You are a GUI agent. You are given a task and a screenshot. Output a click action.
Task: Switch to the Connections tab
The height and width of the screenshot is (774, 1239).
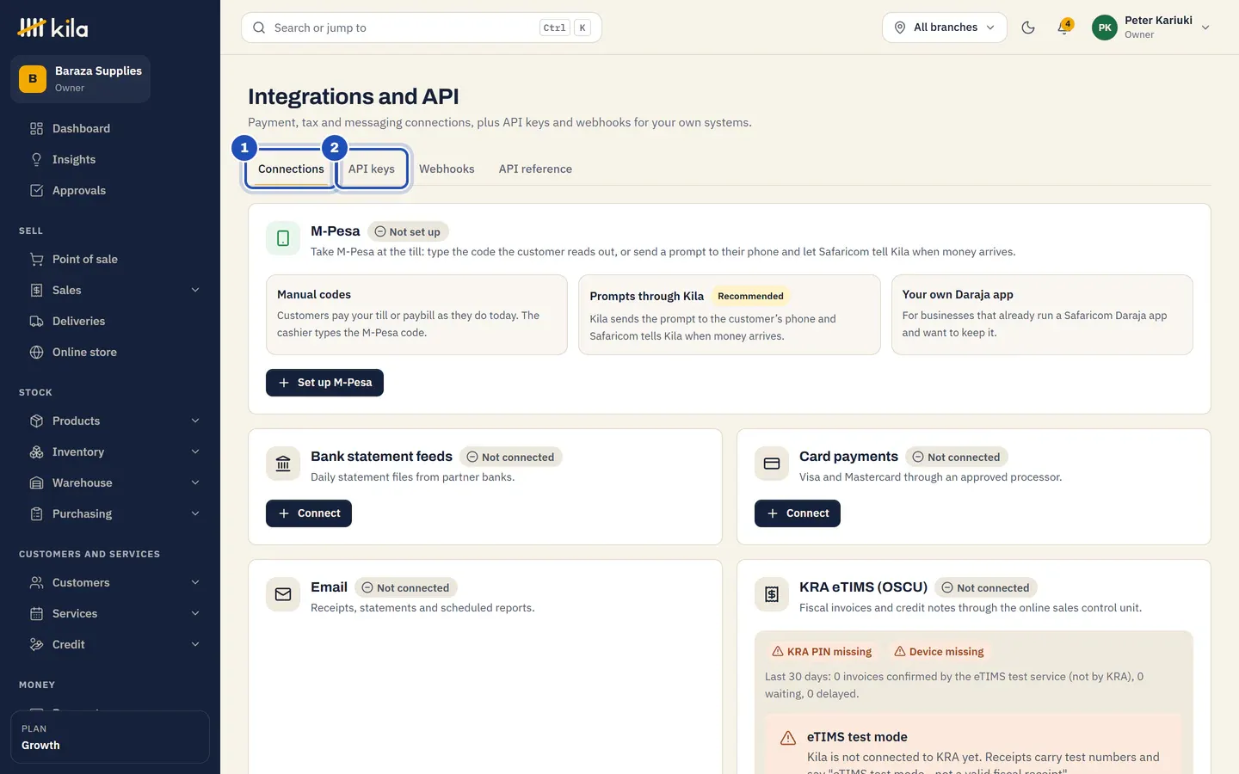[x=291, y=169]
